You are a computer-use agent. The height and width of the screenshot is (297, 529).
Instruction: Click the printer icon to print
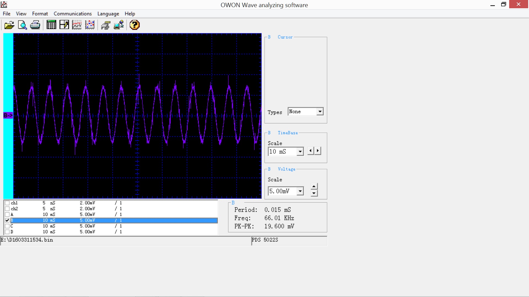pyautogui.click(x=35, y=25)
